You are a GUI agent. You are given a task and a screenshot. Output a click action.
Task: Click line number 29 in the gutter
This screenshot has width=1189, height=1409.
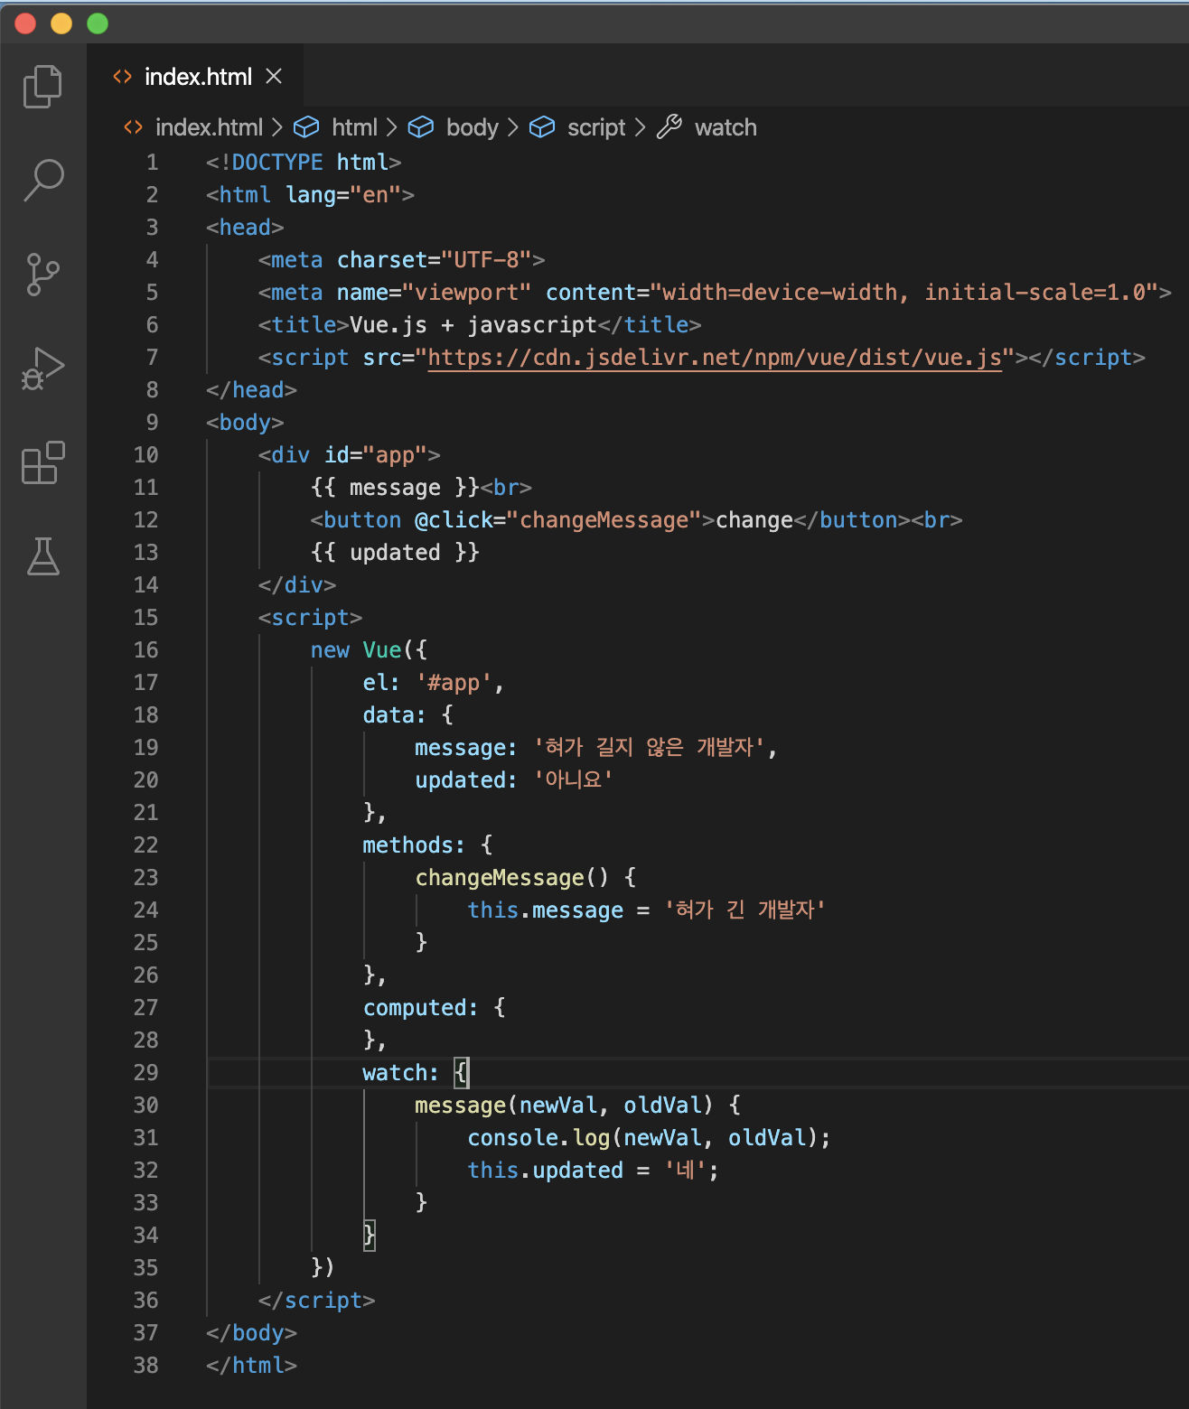[x=145, y=1073]
